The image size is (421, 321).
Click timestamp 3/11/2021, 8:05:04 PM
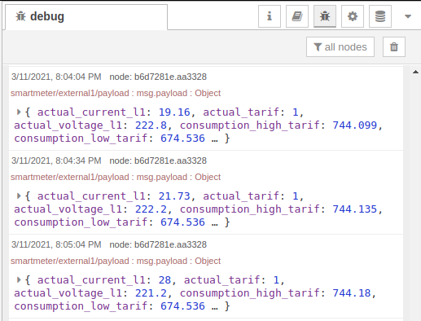(56, 244)
